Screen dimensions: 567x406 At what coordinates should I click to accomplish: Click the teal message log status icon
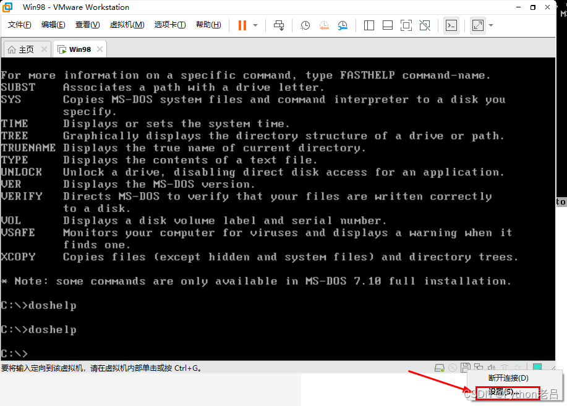coord(537,367)
